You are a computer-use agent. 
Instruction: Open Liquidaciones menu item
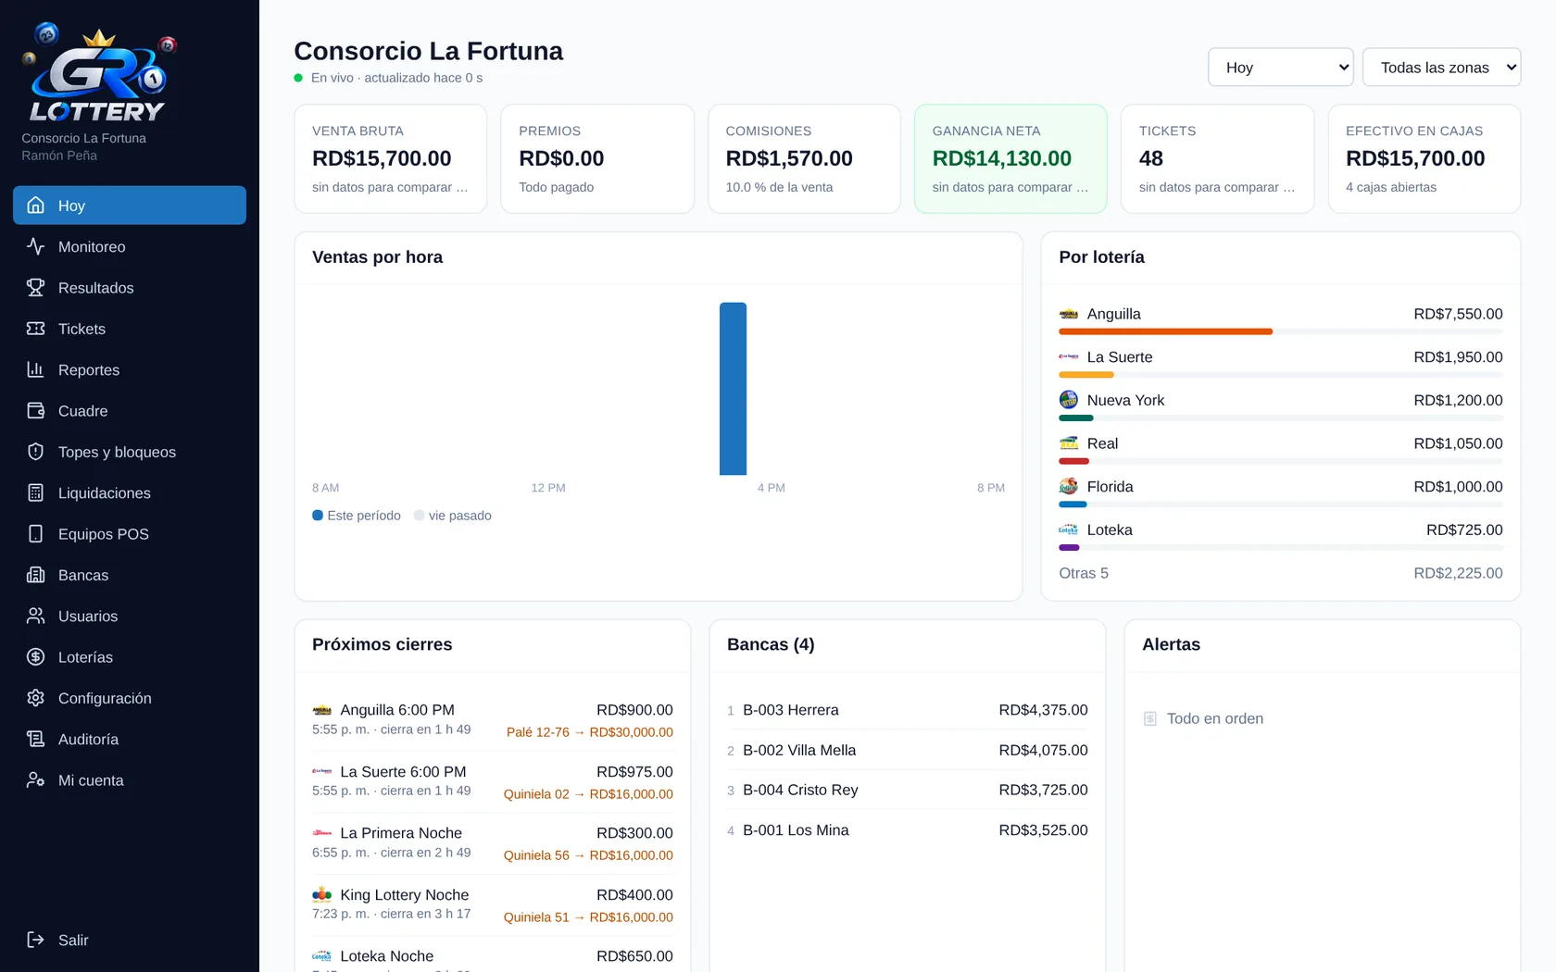(x=130, y=492)
